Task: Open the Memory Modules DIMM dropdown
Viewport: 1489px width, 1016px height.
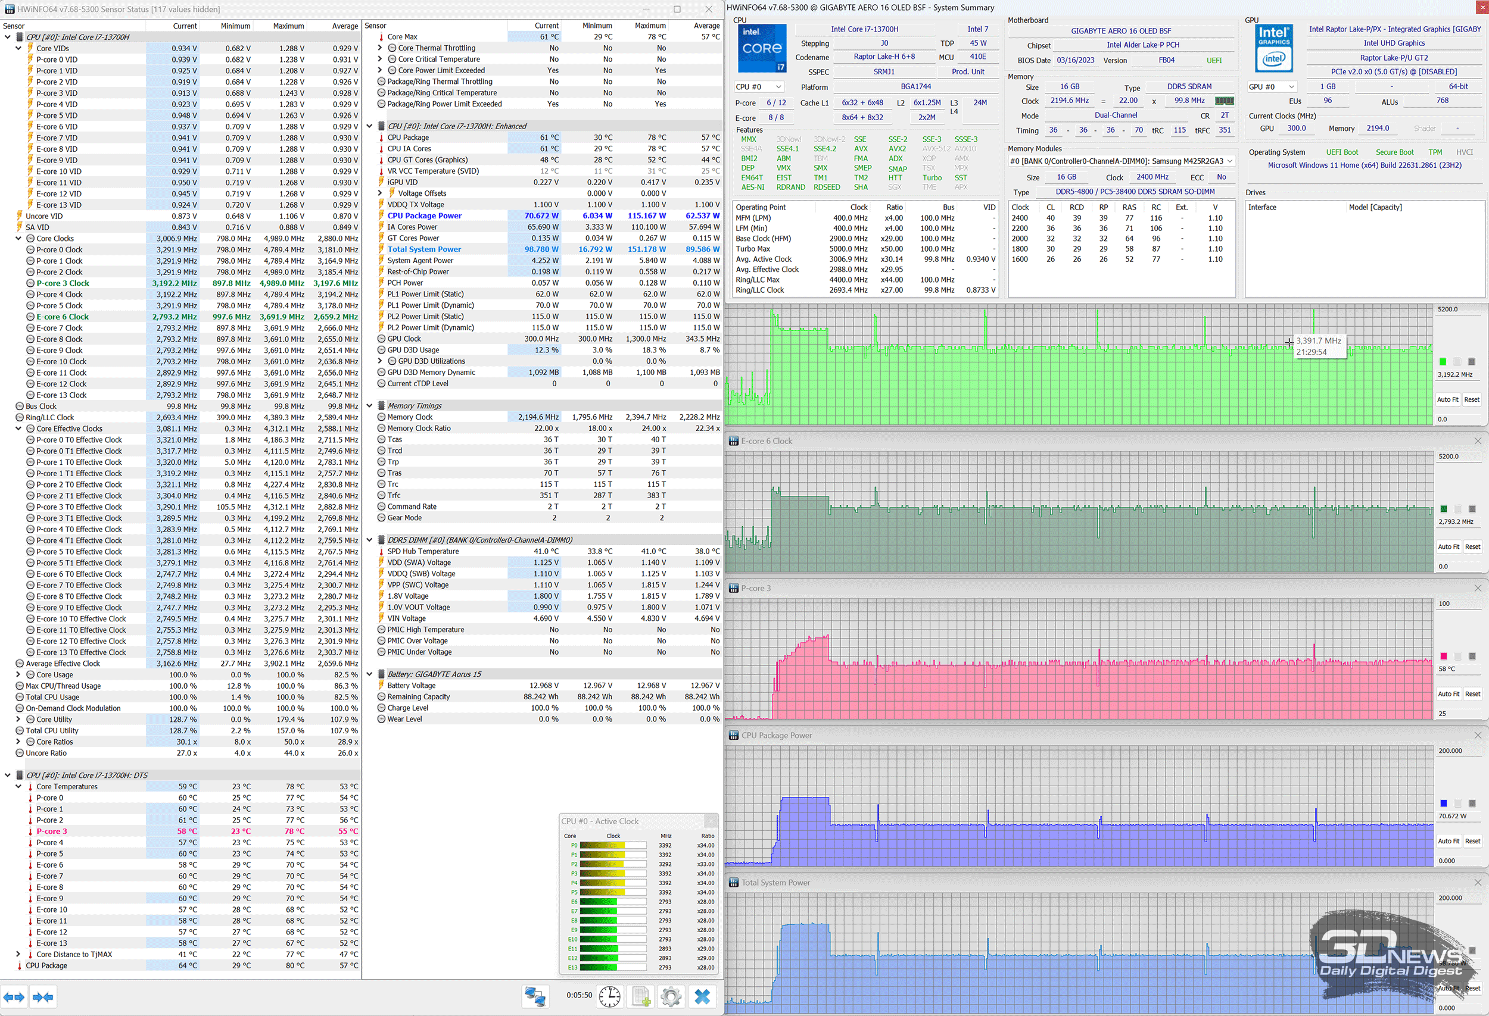Action: pyautogui.click(x=1122, y=161)
